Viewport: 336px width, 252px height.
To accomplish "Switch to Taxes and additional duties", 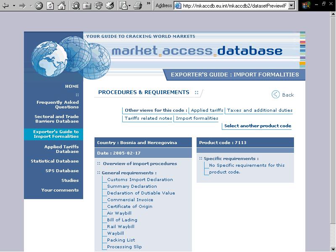I will (x=260, y=110).
